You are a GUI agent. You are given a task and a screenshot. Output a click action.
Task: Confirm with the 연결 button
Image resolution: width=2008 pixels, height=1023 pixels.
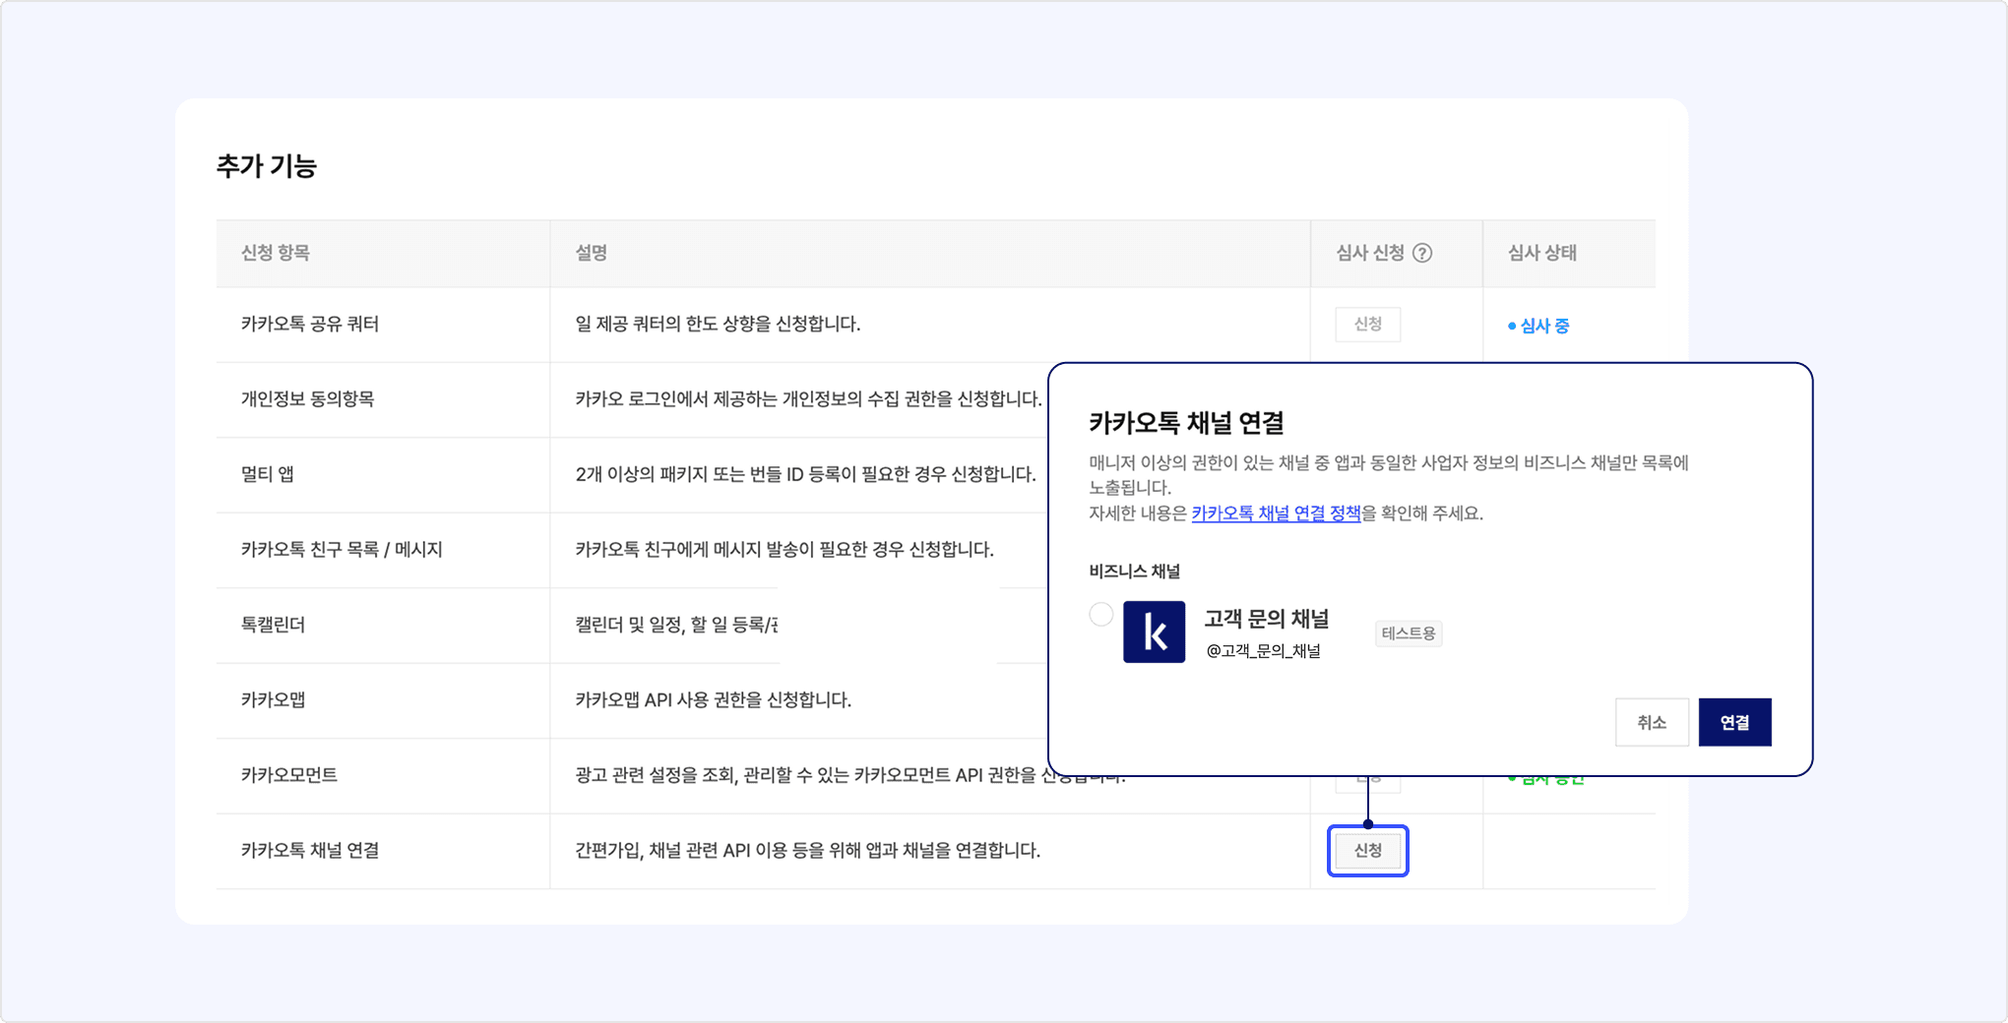[x=1734, y=723]
